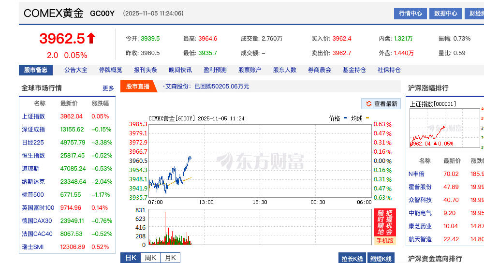
Task: Click the 均线 orange legend marker
Action: tap(367, 118)
